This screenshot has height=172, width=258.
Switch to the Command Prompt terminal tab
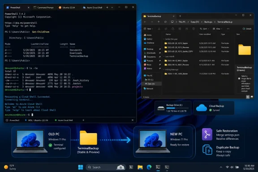coord(43,8)
